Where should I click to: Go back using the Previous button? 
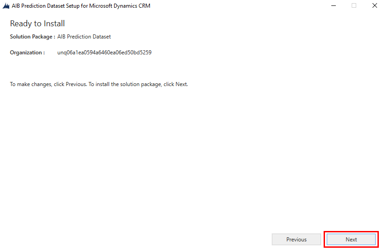(x=296, y=240)
